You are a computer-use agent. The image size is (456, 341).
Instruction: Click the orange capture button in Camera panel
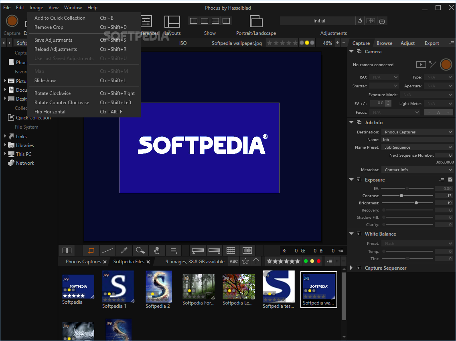tap(446, 65)
